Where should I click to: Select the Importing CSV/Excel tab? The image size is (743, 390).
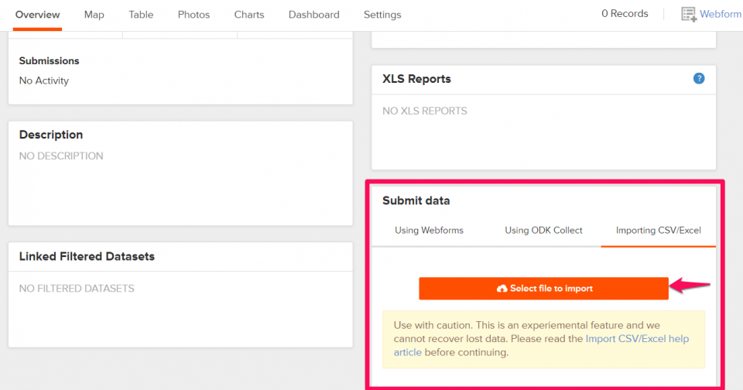point(658,231)
